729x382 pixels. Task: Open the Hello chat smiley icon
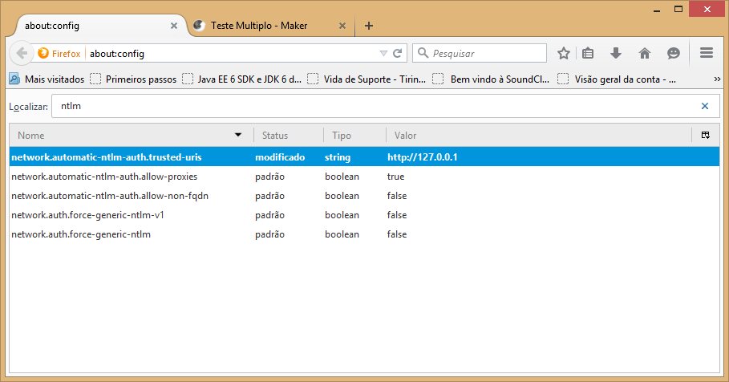click(673, 54)
